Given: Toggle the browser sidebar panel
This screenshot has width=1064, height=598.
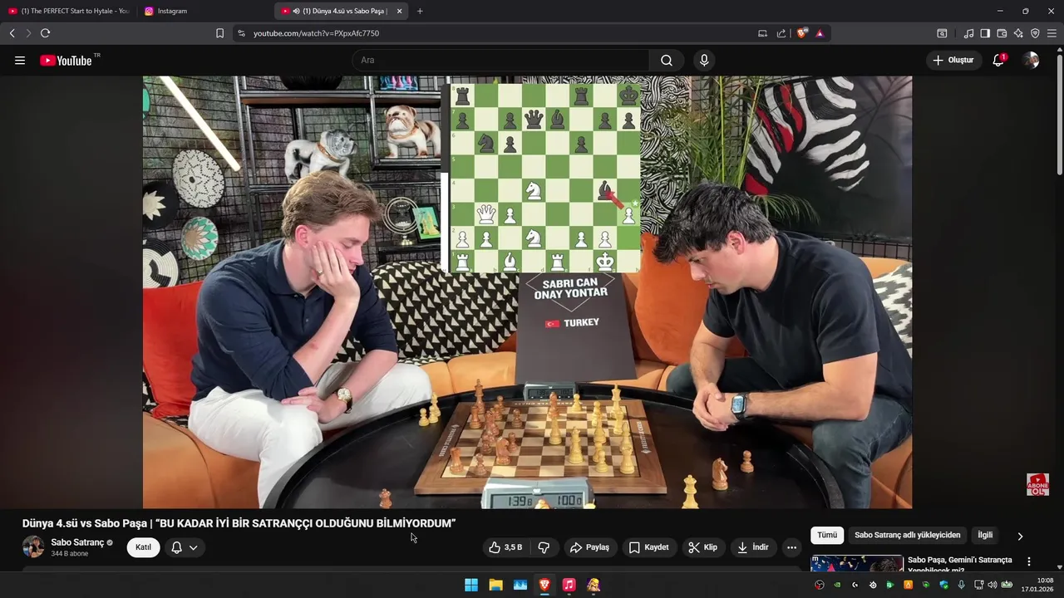Looking at the screenshot, I should tap(985, 33).
